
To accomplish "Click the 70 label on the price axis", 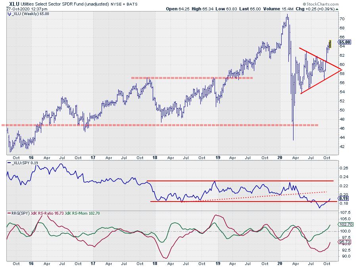I will [x=341, y=19].
